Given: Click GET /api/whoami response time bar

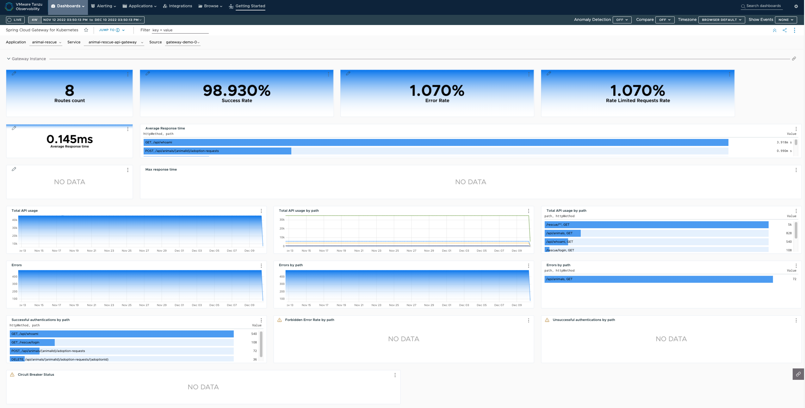Looking at the screenshot, I should [x=436, y=142].
